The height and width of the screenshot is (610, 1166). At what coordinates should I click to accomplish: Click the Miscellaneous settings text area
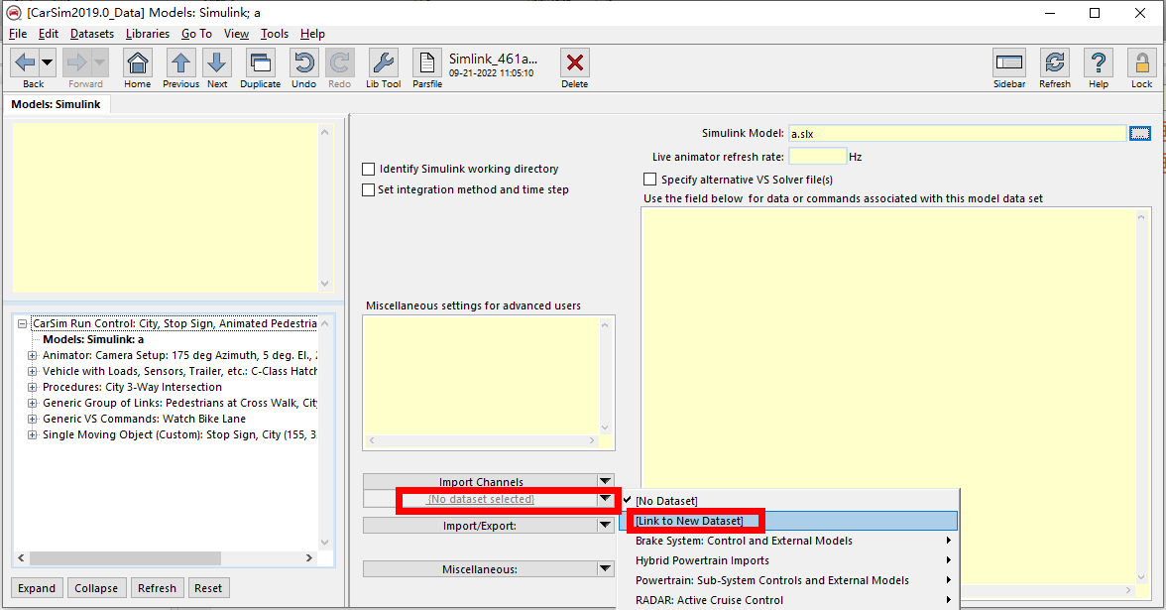coord(481,376)
